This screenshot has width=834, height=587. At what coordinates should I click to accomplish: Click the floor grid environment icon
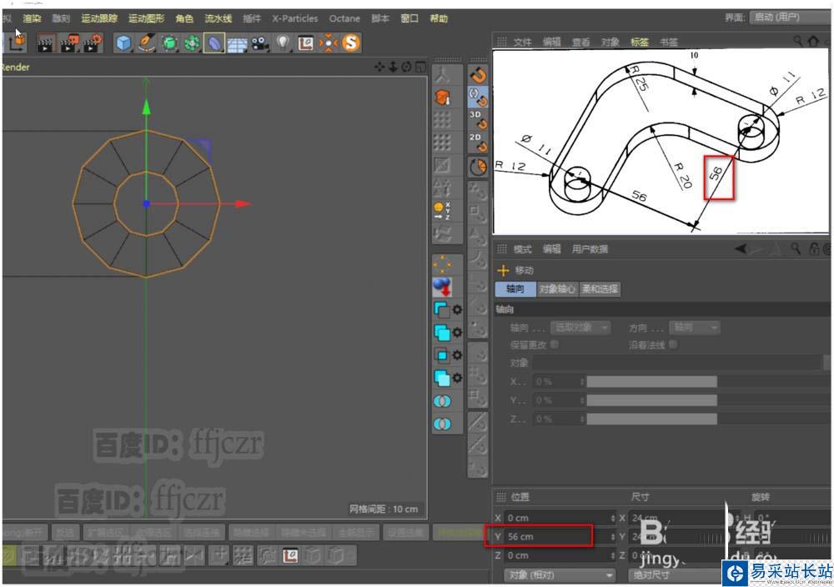[x=237, y=44]
